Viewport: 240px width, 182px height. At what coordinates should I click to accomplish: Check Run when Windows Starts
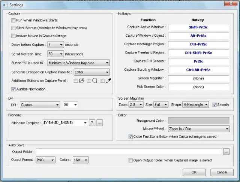point(14,20)
